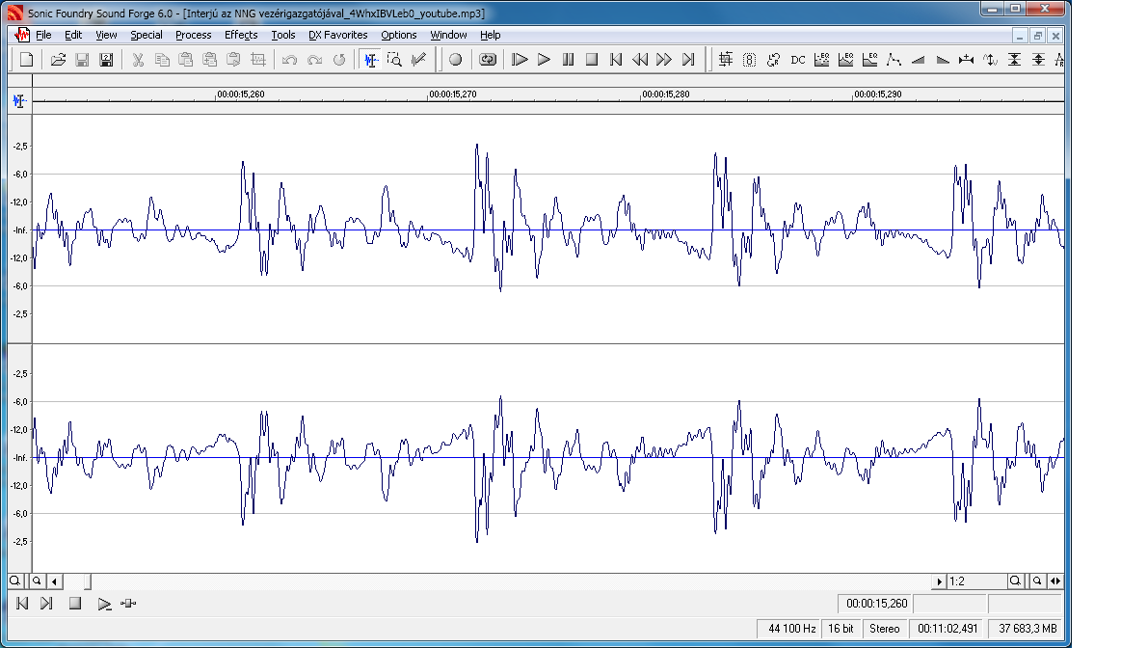Click the Record button
Image resolution: width=1121 pixels, height=648 pixels.
pyautogui.click(x=455, y=60)
